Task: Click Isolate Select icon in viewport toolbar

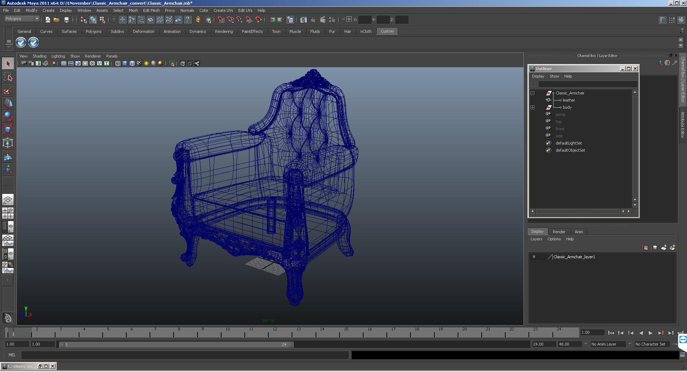Action: coord(172,63)
